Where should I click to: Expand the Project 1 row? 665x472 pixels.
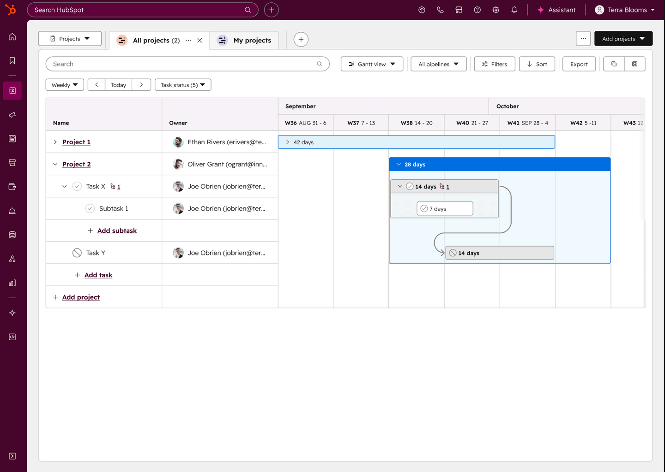pos(55,142)
